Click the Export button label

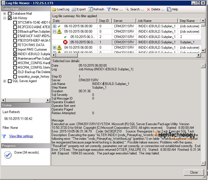tap(81, 9)
